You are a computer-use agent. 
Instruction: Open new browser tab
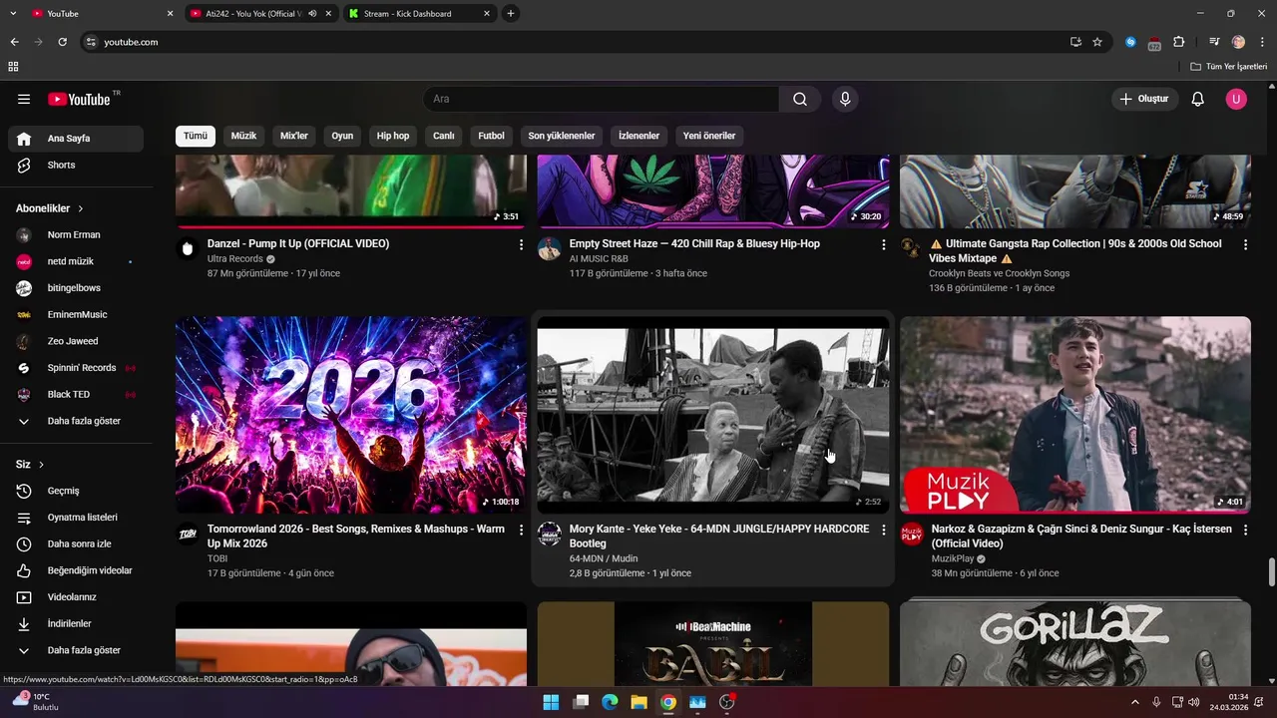tap(511, 14)
